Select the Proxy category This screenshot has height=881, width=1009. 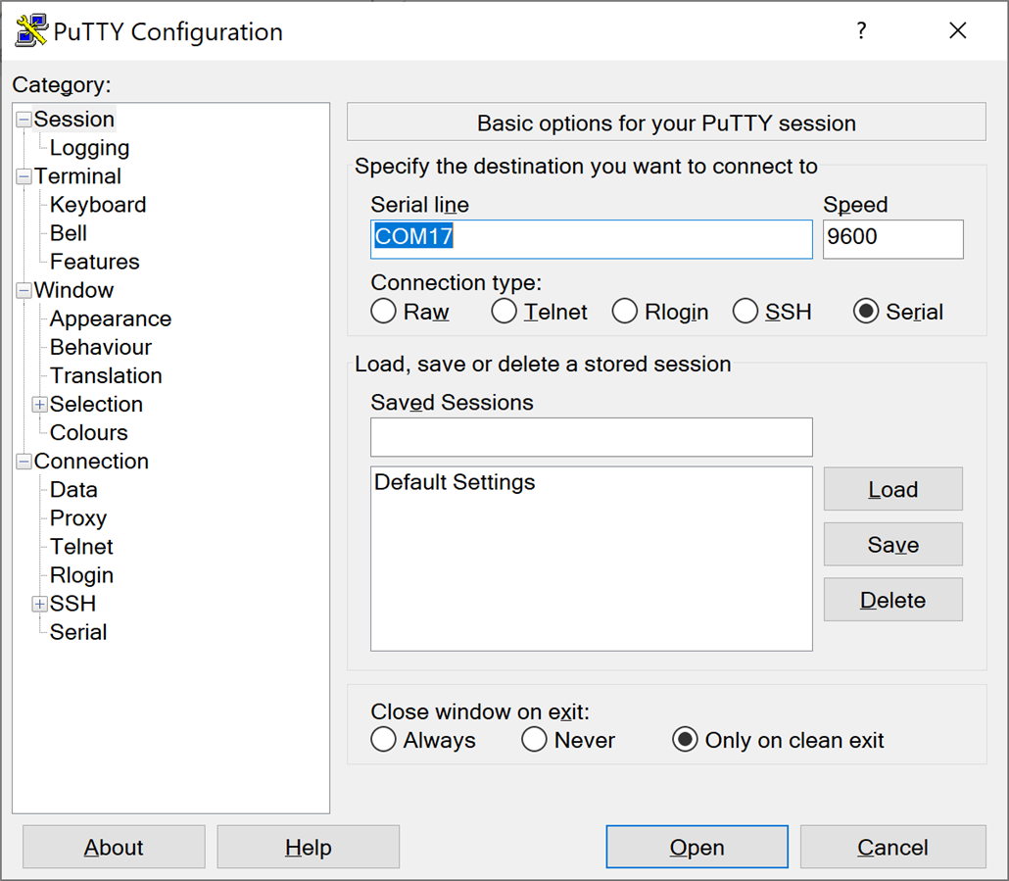(78, 518)
